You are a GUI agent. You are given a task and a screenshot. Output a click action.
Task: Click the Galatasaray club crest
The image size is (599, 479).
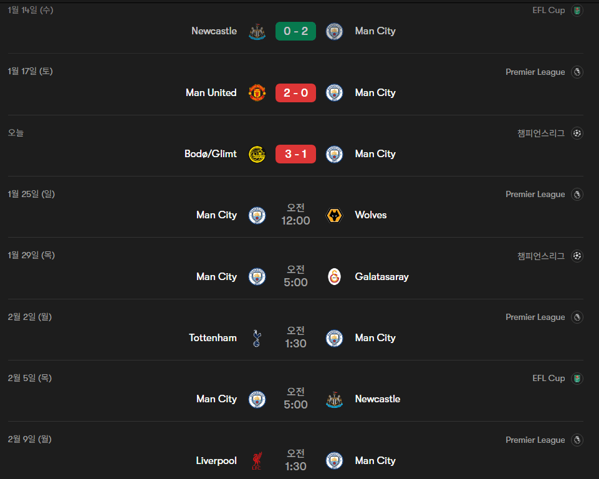(x=335, y=277)
